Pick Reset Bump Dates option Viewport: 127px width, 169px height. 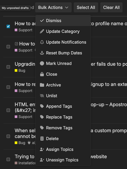click(x=63, y=53)
